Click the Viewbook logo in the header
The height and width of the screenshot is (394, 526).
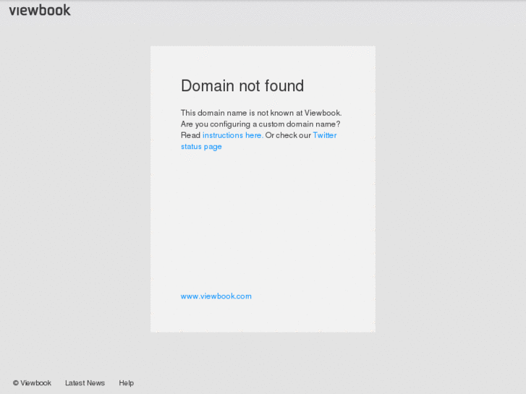pos(40,10)
